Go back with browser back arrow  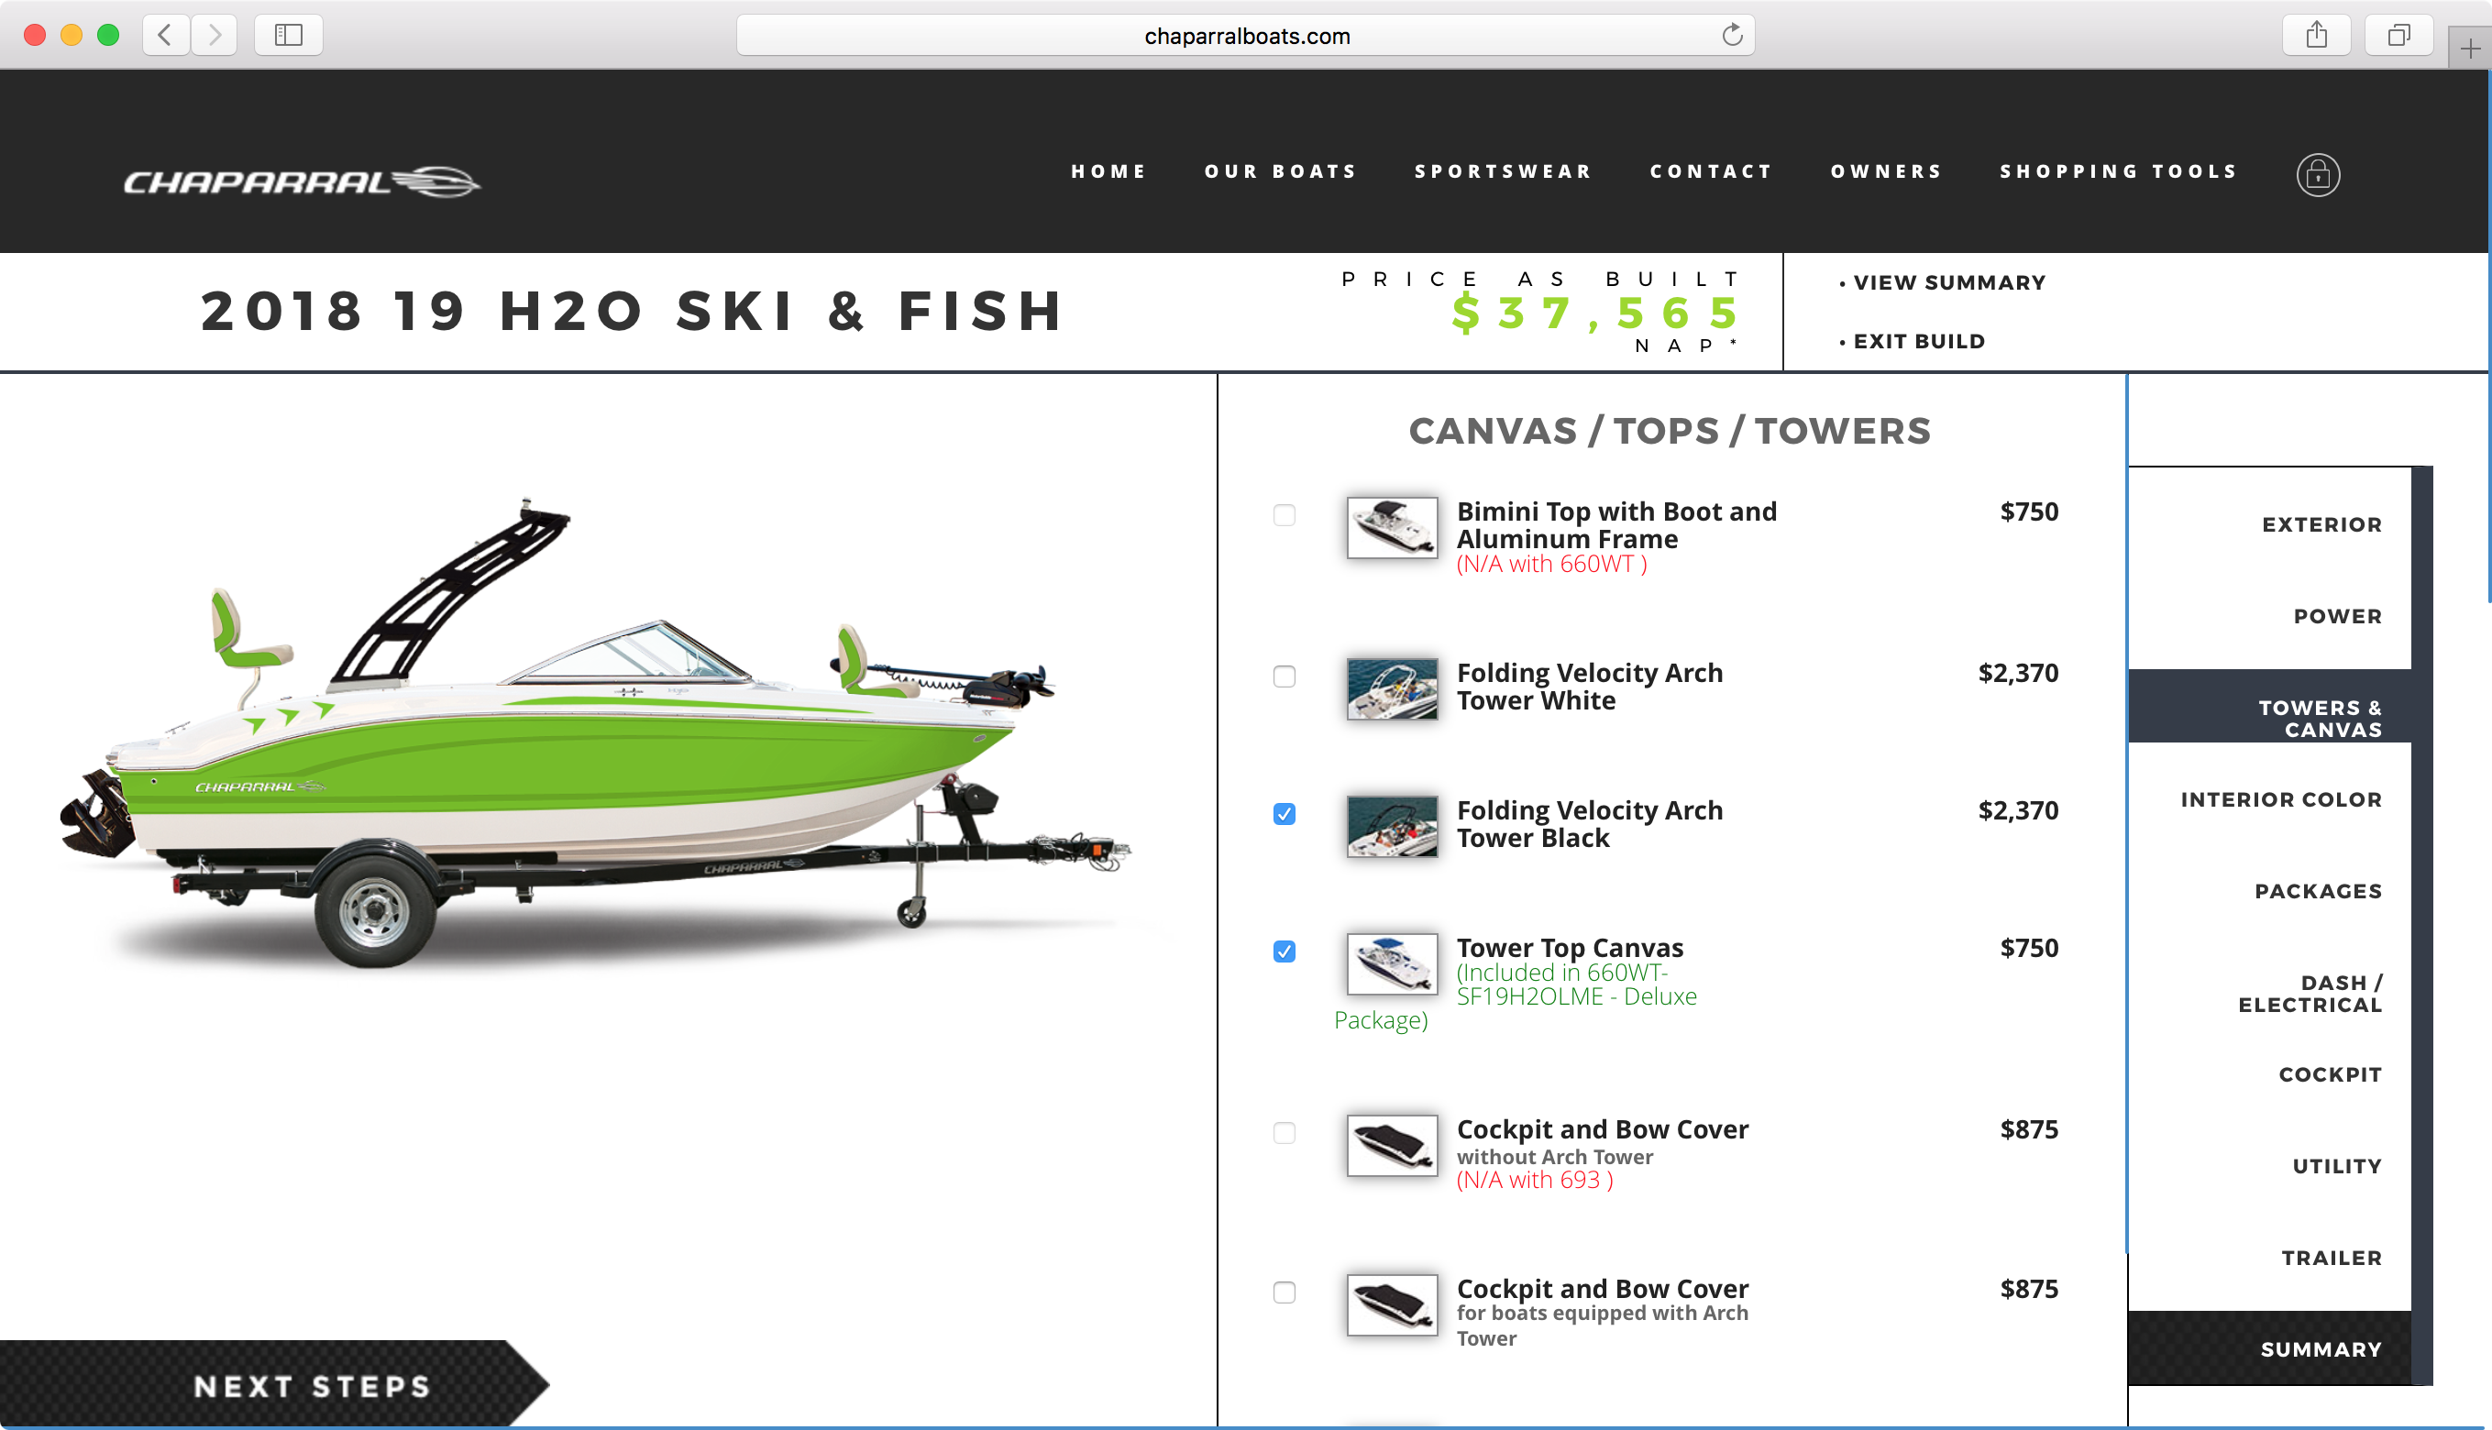[x=165, y=36]
